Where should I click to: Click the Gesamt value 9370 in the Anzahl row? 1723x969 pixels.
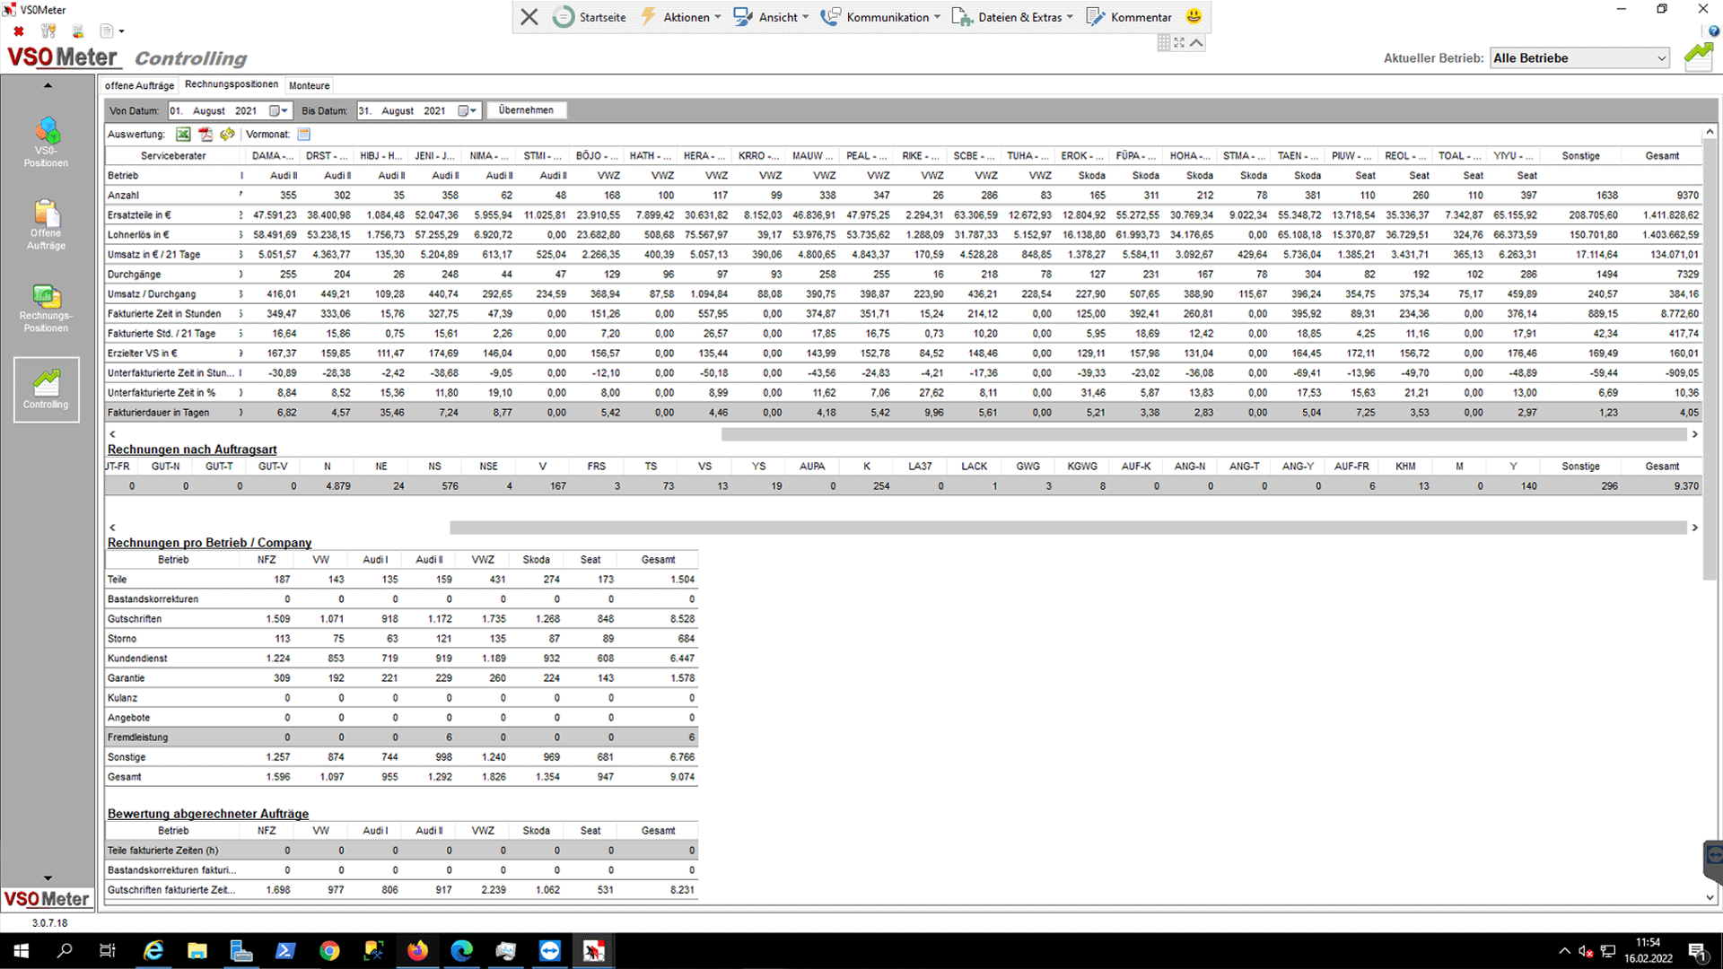pyautogui.click(x=1687, y=196)
